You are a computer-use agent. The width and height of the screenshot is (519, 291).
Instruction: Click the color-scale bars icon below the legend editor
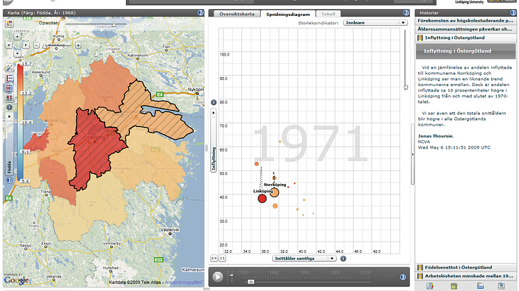pyautogui.click(x=9, y=88)
